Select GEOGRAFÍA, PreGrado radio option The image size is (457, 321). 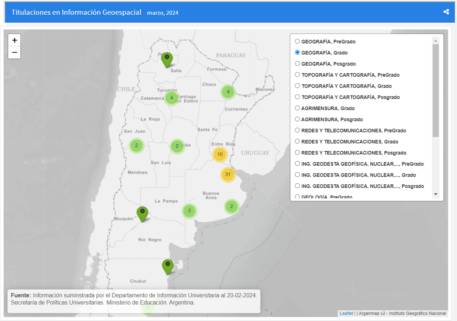tap(297, 41)
